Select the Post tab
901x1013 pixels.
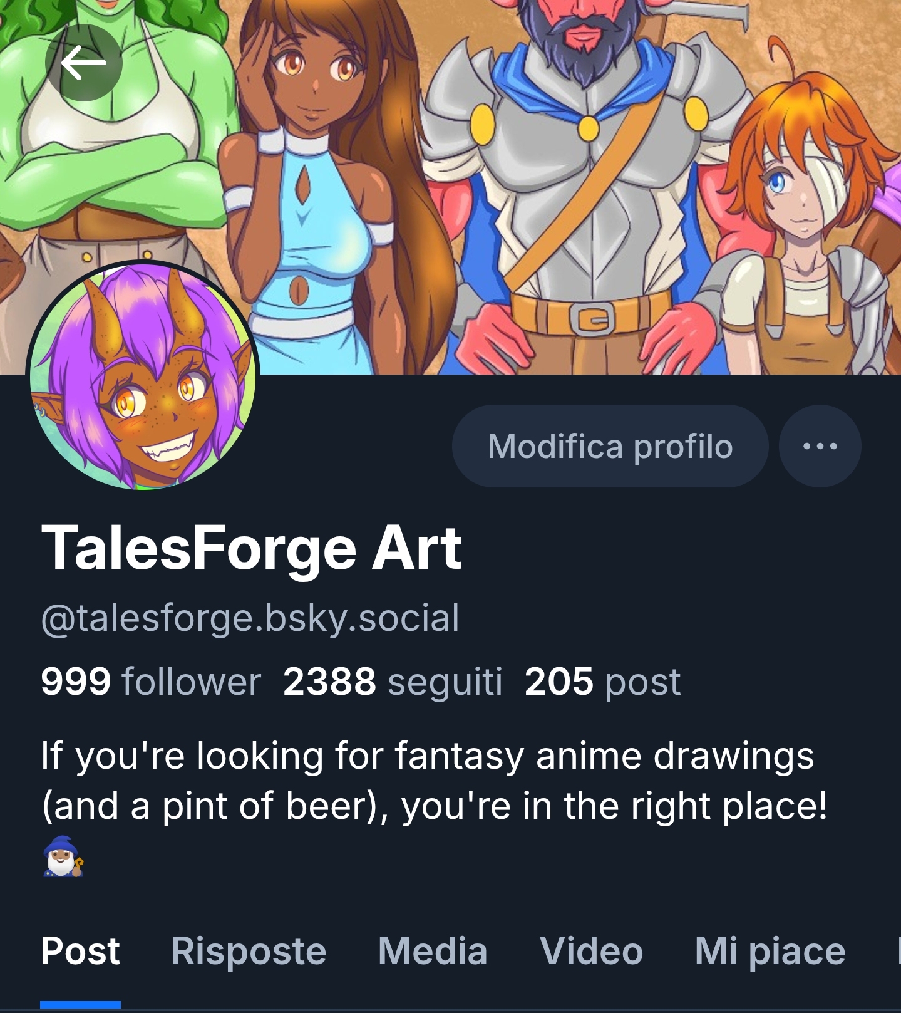pyautogui.click(x=80, y=951)
